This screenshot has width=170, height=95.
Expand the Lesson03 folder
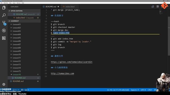pos(24,31)
